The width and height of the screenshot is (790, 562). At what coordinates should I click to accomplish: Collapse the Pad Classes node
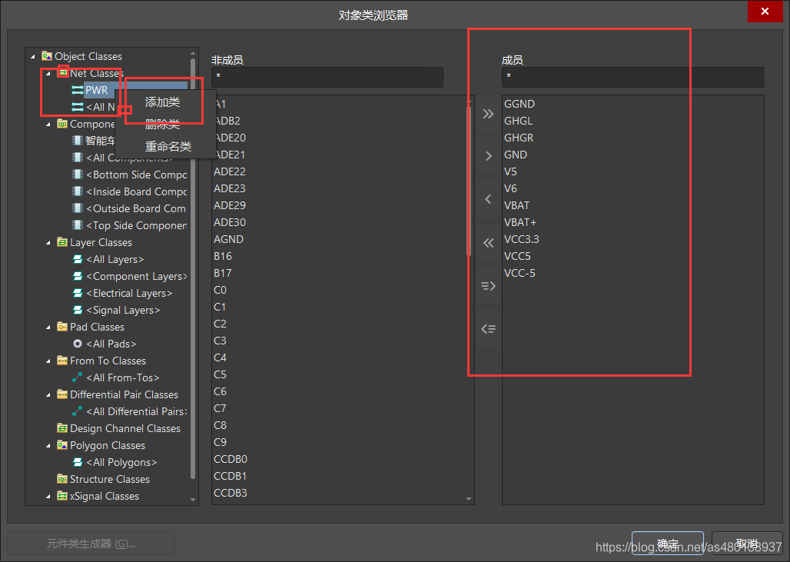(x=48, y=327)
